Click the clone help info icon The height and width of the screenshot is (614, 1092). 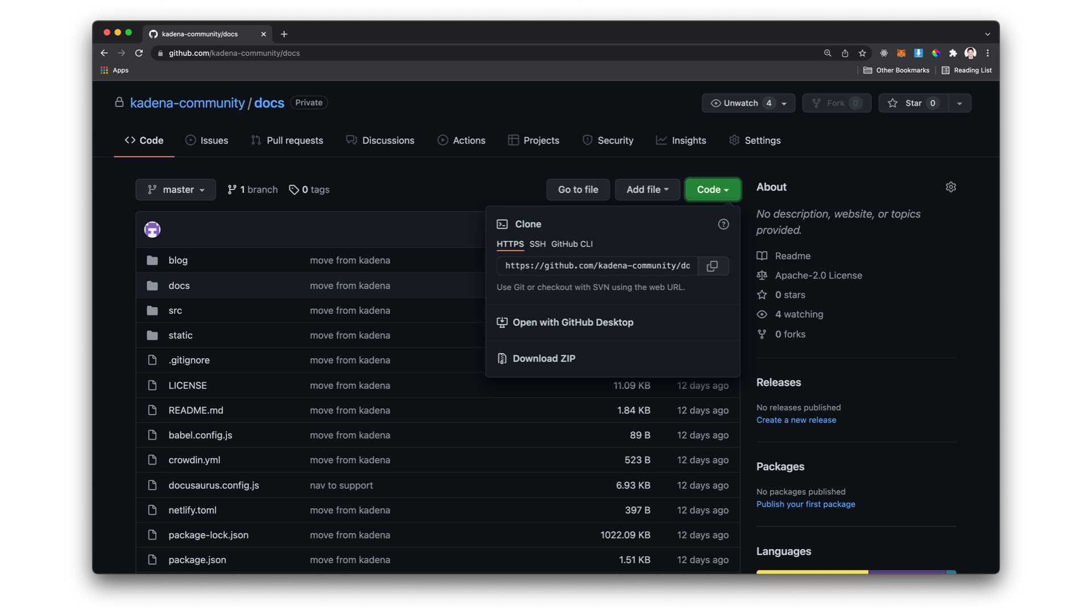click(x=723, y=224)
